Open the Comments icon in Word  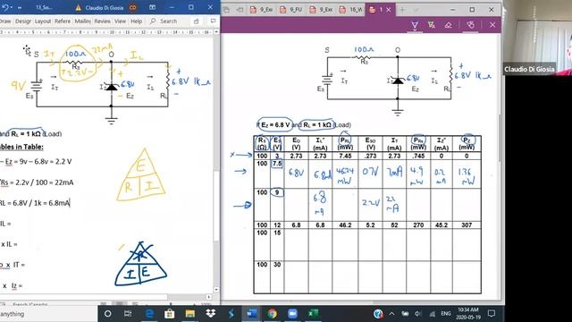click(213, 21)
